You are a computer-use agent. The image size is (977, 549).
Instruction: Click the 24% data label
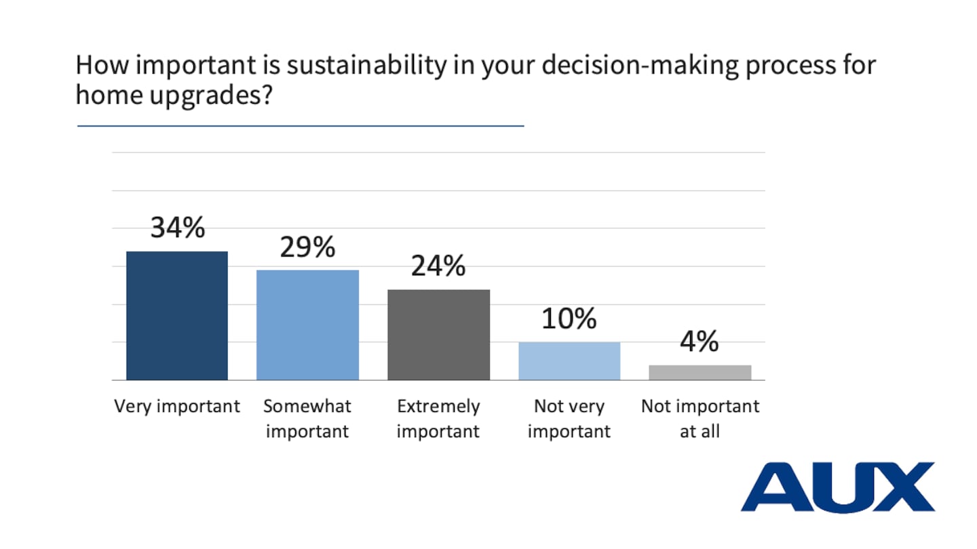[x=438, y=266]
